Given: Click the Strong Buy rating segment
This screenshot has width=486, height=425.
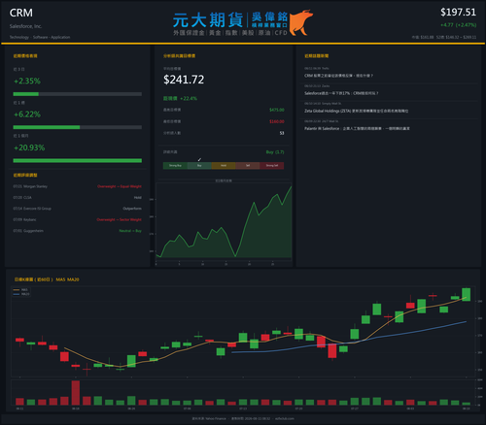Looking at the screenshot, I should point(175,166).
